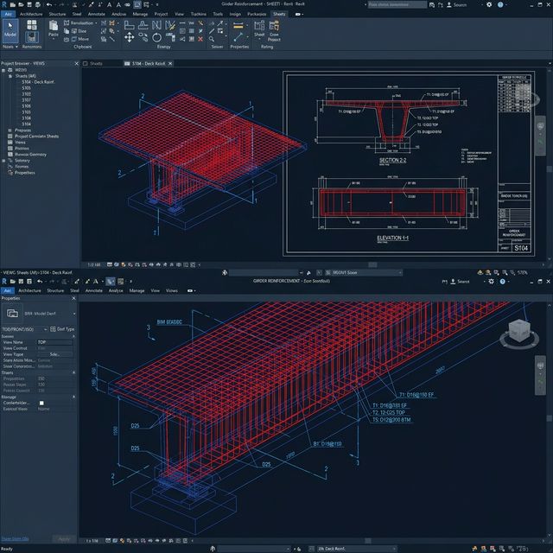Click the Search sign-in button in top window
553x553 pixels.
coord(457,5)
